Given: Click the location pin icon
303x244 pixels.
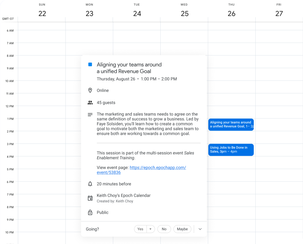Looking at the screenshot, I should [x=90, y=90].
